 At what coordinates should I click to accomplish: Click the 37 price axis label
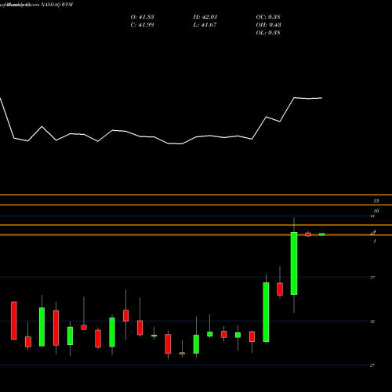[x=372, y=278]
